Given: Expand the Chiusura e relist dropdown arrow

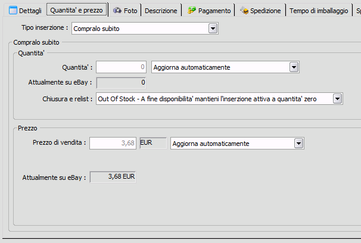Looking at the screenshot, I should (337, 99).
